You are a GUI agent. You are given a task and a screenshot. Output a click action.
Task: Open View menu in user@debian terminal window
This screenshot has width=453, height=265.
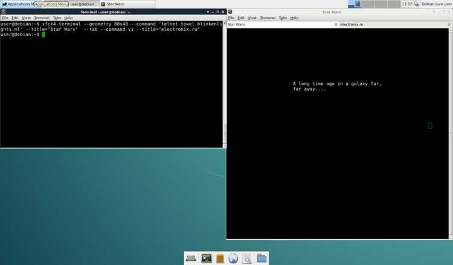(x=26, y=18)
